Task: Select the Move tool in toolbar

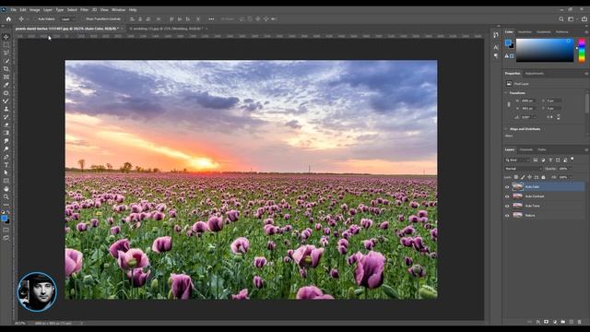Action: [6, 37]
